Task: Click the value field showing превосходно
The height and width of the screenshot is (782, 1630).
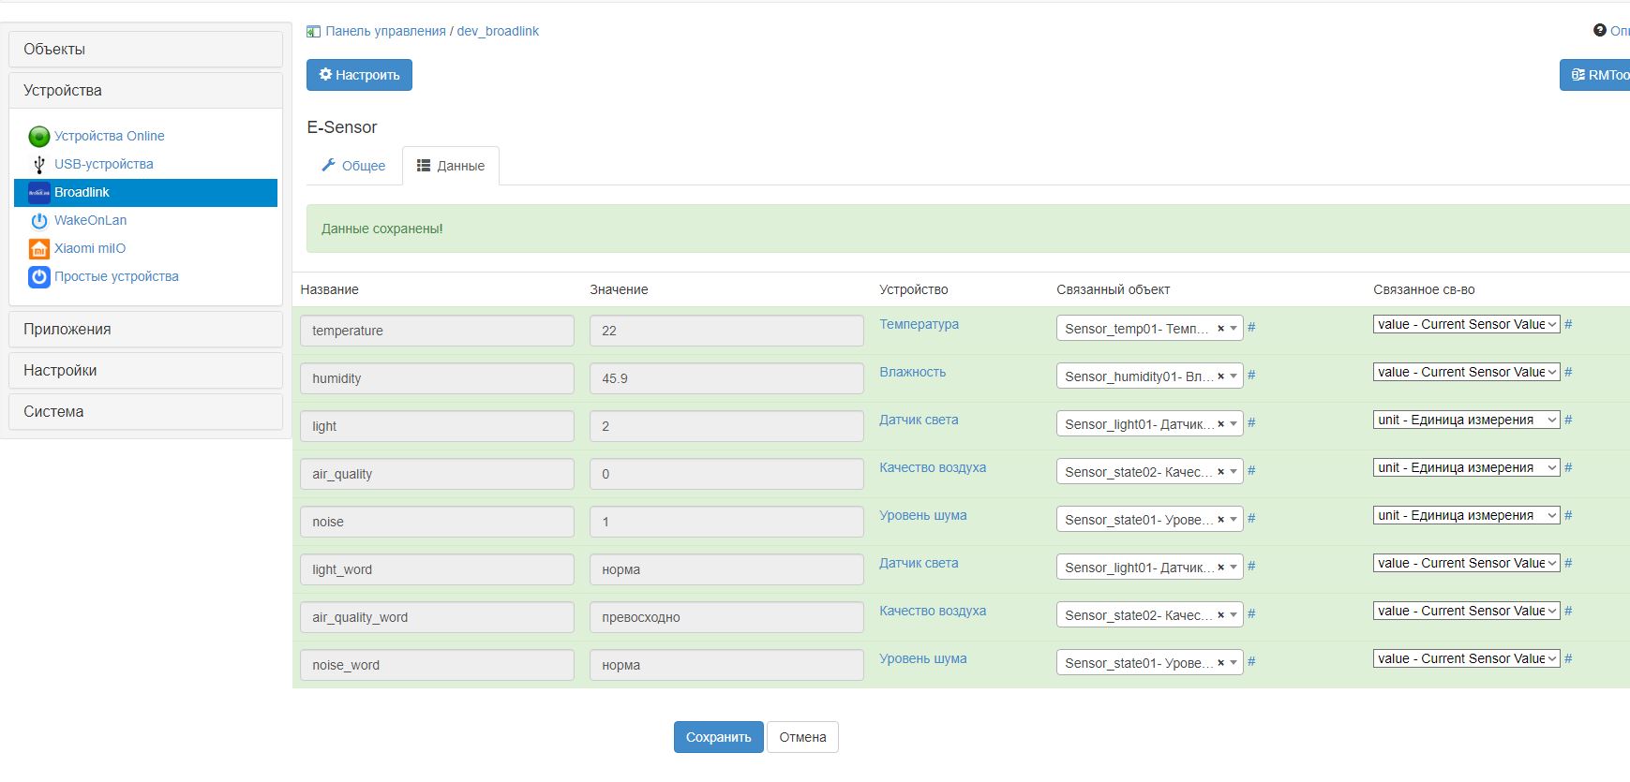Action: pyautogui.click(x=726, y=617)
